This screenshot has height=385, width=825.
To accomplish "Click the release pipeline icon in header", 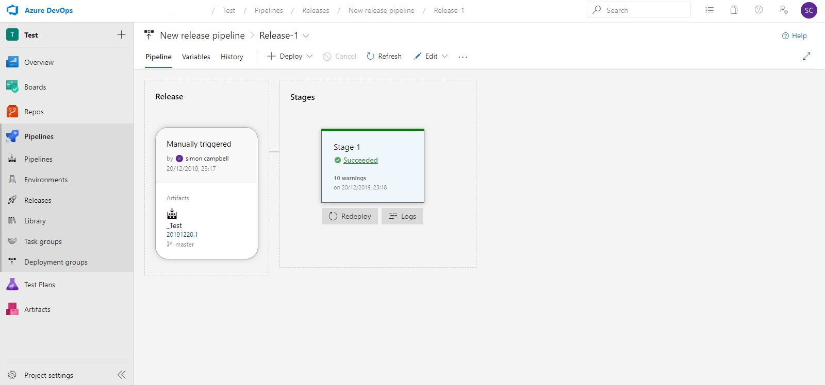I will 149,35.
